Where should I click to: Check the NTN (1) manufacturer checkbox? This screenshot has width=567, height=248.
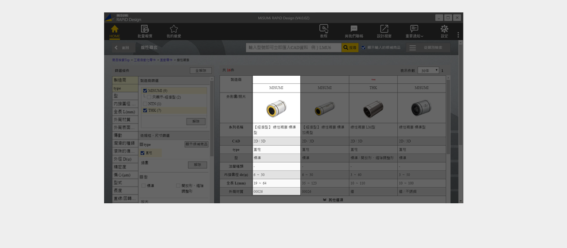tap(145, 104)
